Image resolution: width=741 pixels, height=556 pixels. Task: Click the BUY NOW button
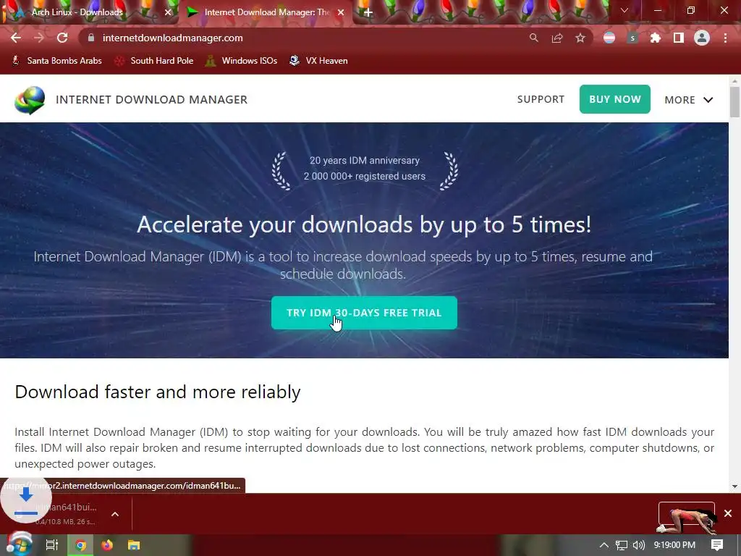615,99
